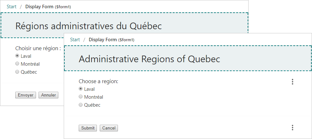Select the Québec radio in the English form
Viewport: 312px width, 139px height.
(x=81, y=105)
